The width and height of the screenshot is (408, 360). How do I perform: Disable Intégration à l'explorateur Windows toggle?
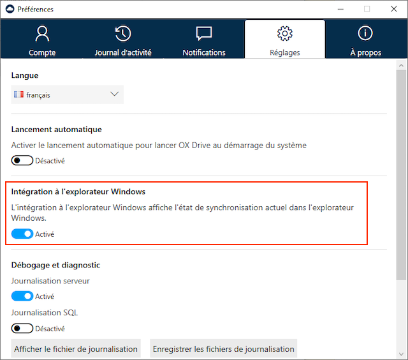point(22,234)
